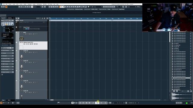The width and height of the screenshot is (193, 108).
Task: Click the Undo arrow in toolbar
Action: point(2,7)
